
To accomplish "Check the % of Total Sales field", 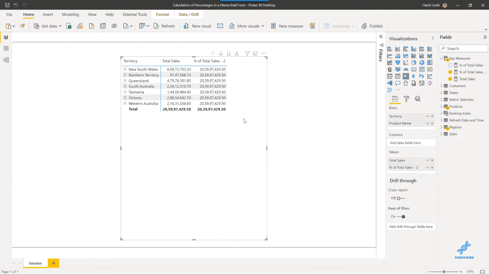I will click(x=450, y=65).
